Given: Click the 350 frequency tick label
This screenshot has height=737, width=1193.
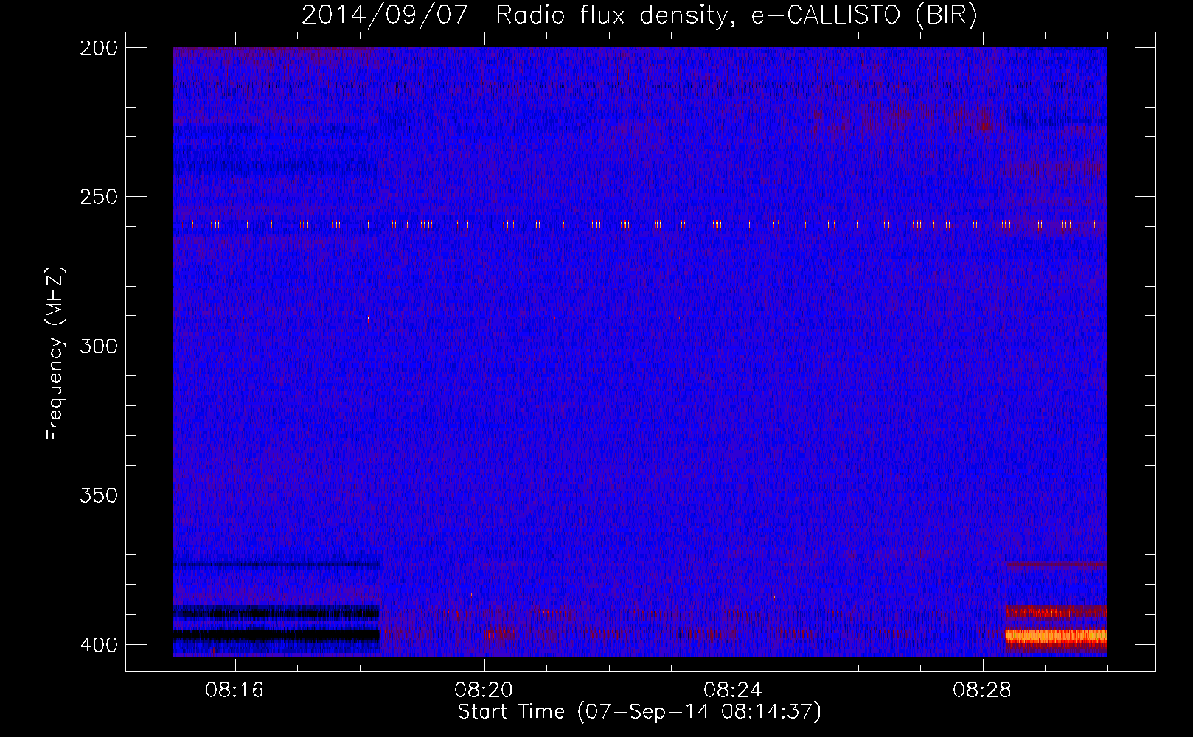Looking at the screenshot, I should point(99,495).
